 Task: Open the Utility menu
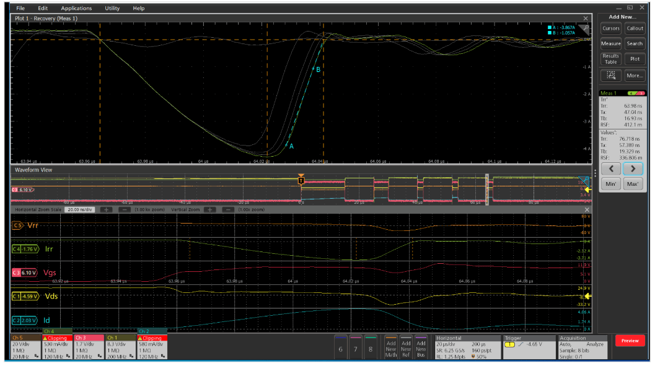click(112, 8)
